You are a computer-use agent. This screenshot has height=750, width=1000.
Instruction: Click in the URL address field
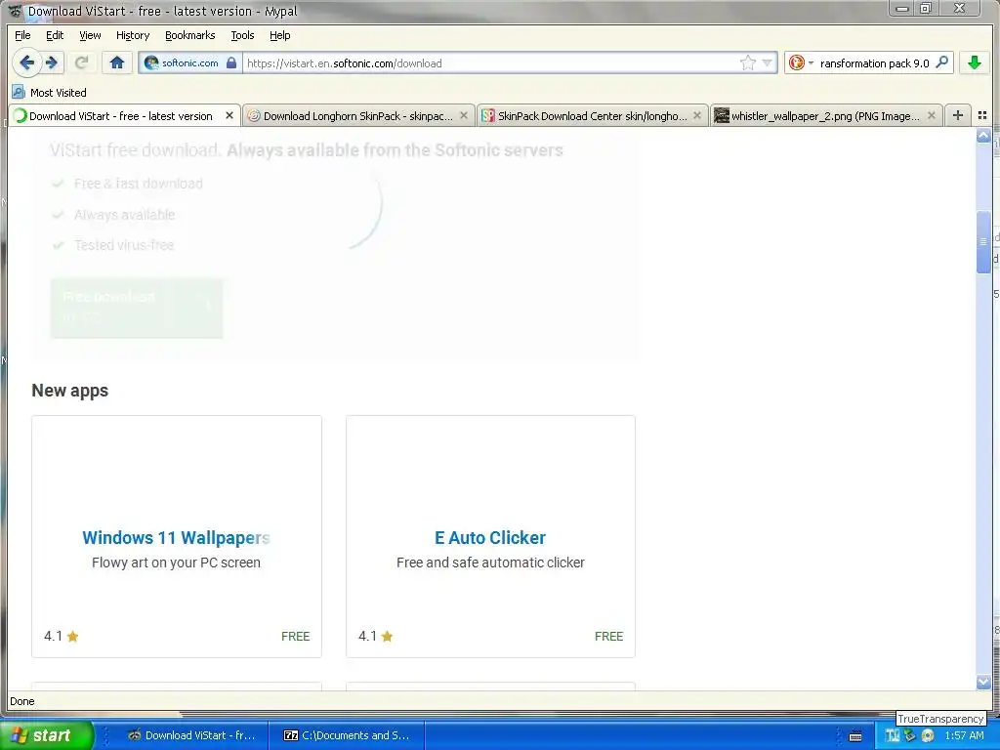(x=491, y=63)
